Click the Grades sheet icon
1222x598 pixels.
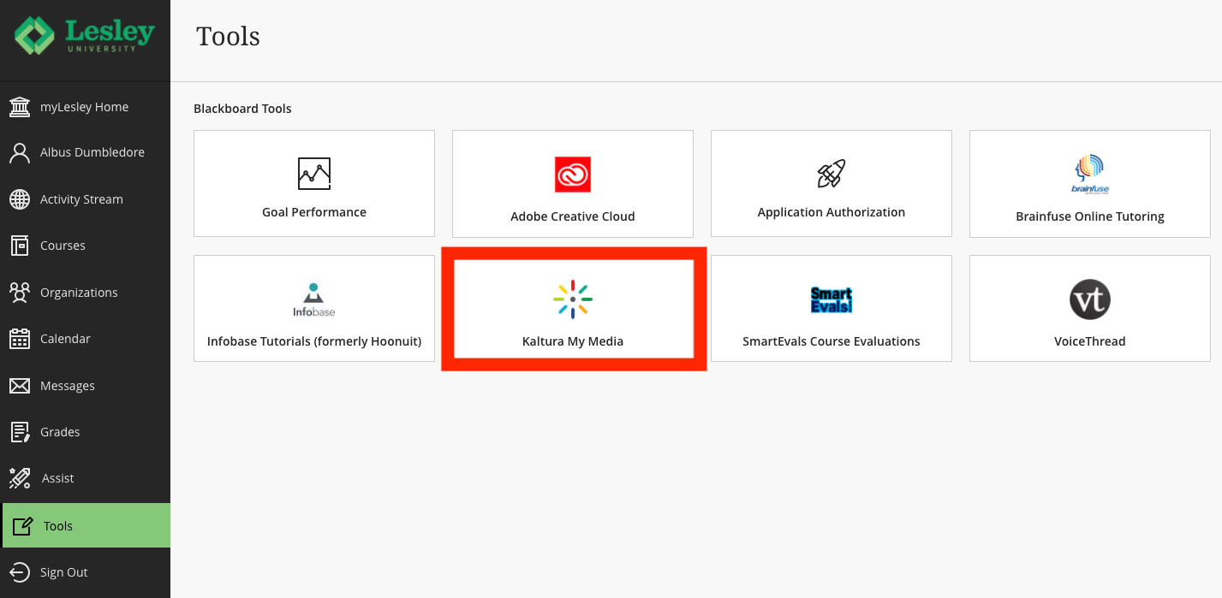(19, 432)
